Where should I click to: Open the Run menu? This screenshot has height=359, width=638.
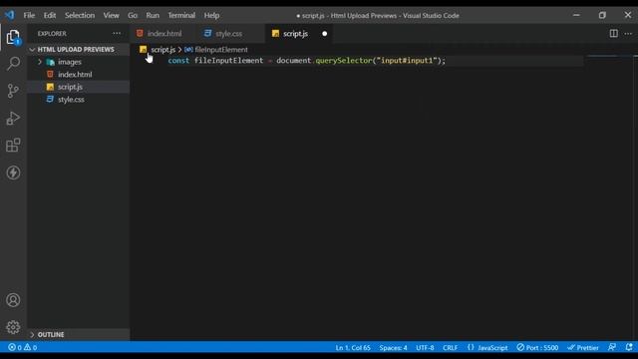(153, 15)
